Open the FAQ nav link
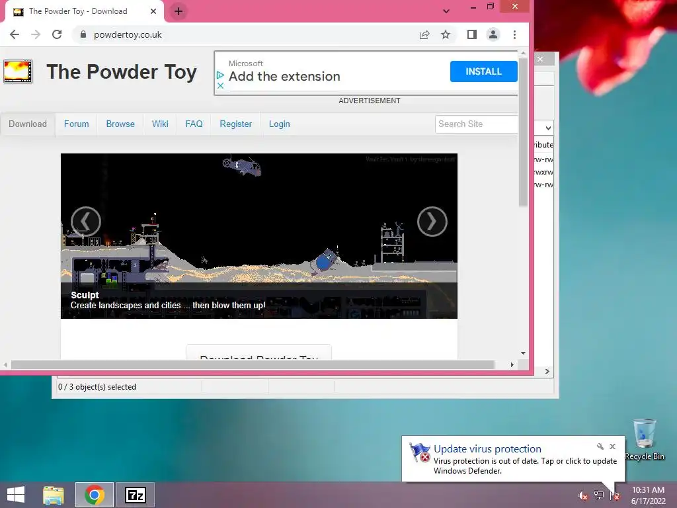The height and width of the screenshot is (508, 677). tap(194, 124)
